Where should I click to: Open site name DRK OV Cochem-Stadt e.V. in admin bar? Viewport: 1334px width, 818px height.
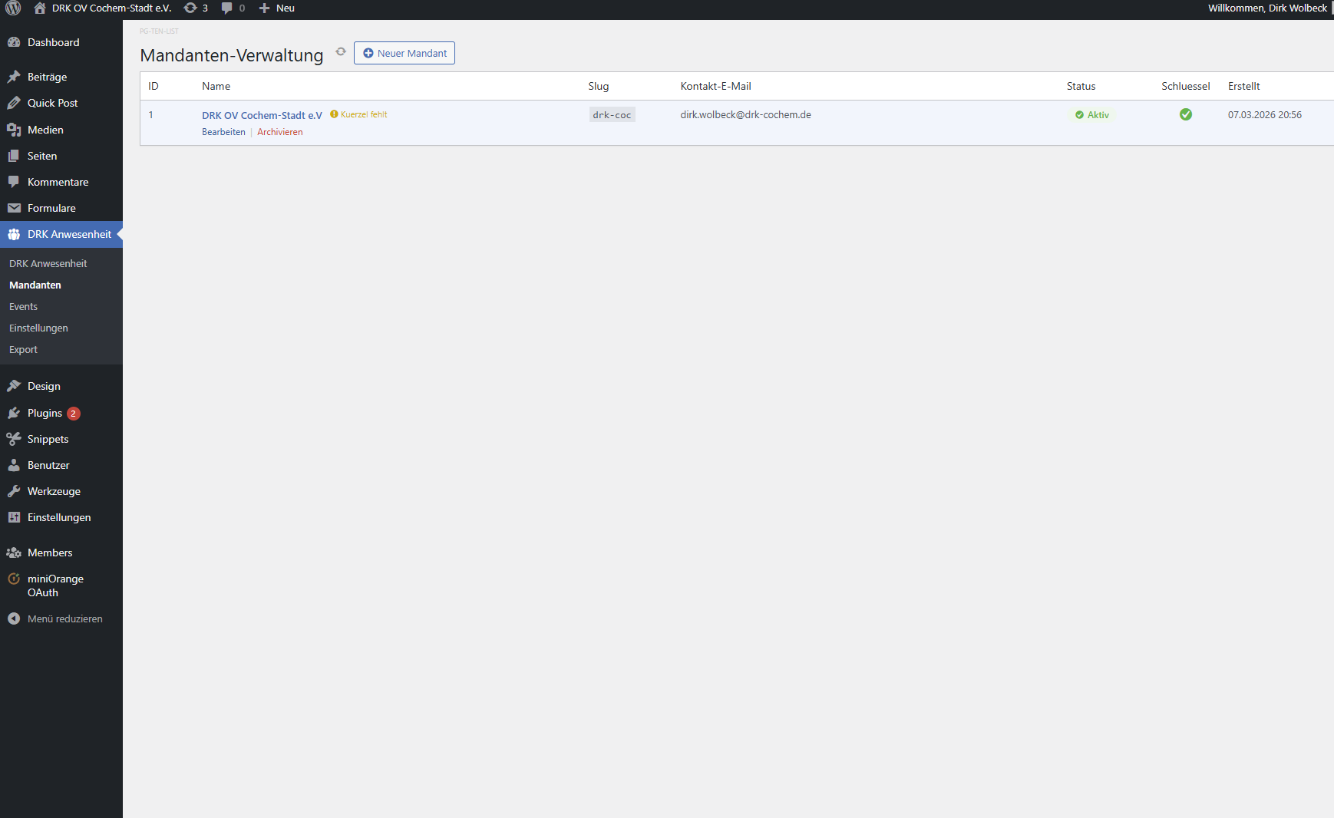click(x=111, y=8)
